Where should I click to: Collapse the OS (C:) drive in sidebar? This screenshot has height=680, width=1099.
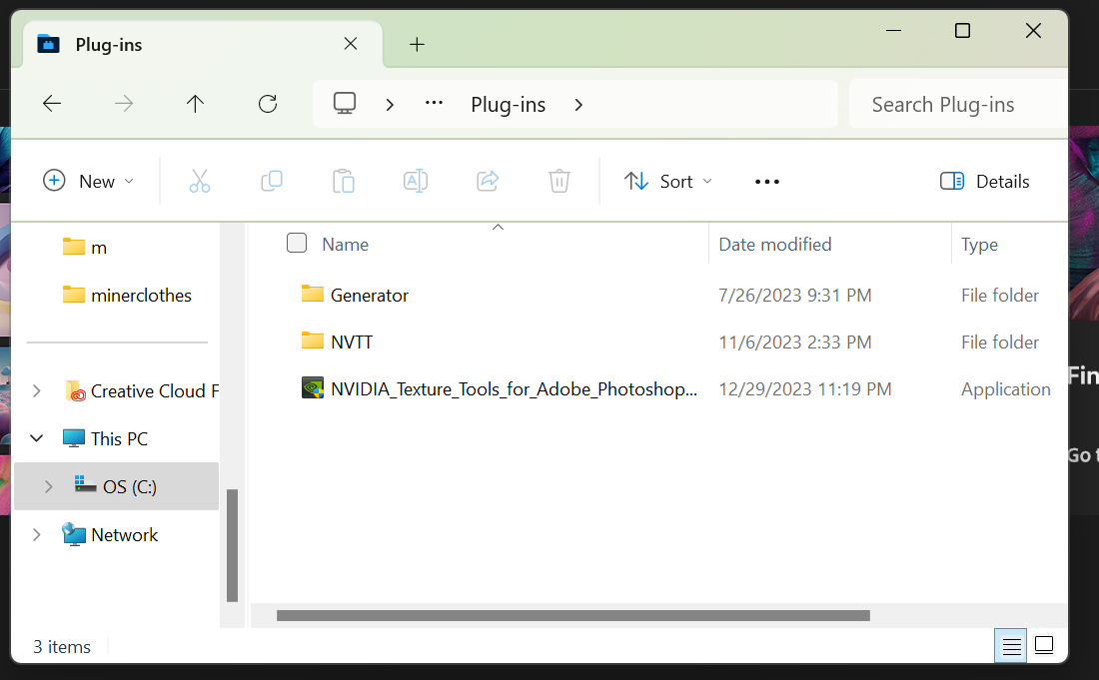pyautogui.click(x=47, y=486)
